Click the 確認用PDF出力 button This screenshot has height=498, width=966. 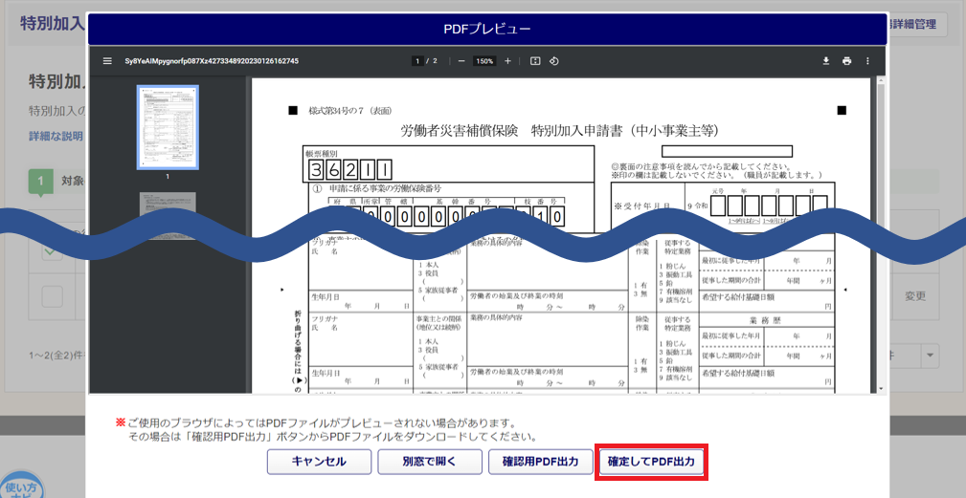[x=540, y=462]
